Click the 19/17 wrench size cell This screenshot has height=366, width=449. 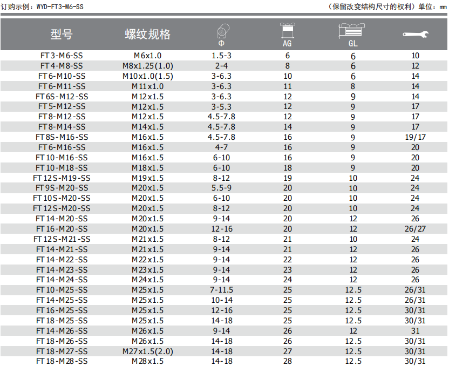coord(415,137)
